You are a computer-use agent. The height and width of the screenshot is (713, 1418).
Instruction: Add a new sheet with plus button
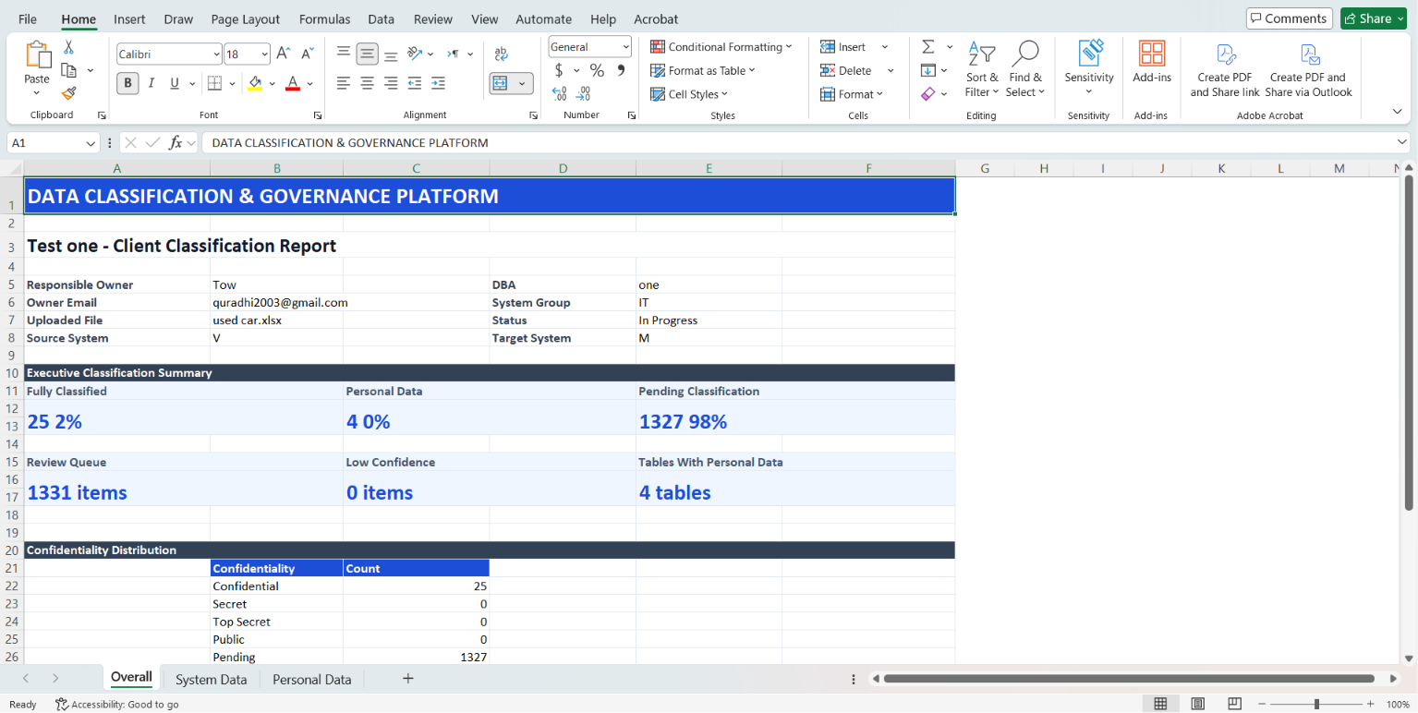point(408,679)
